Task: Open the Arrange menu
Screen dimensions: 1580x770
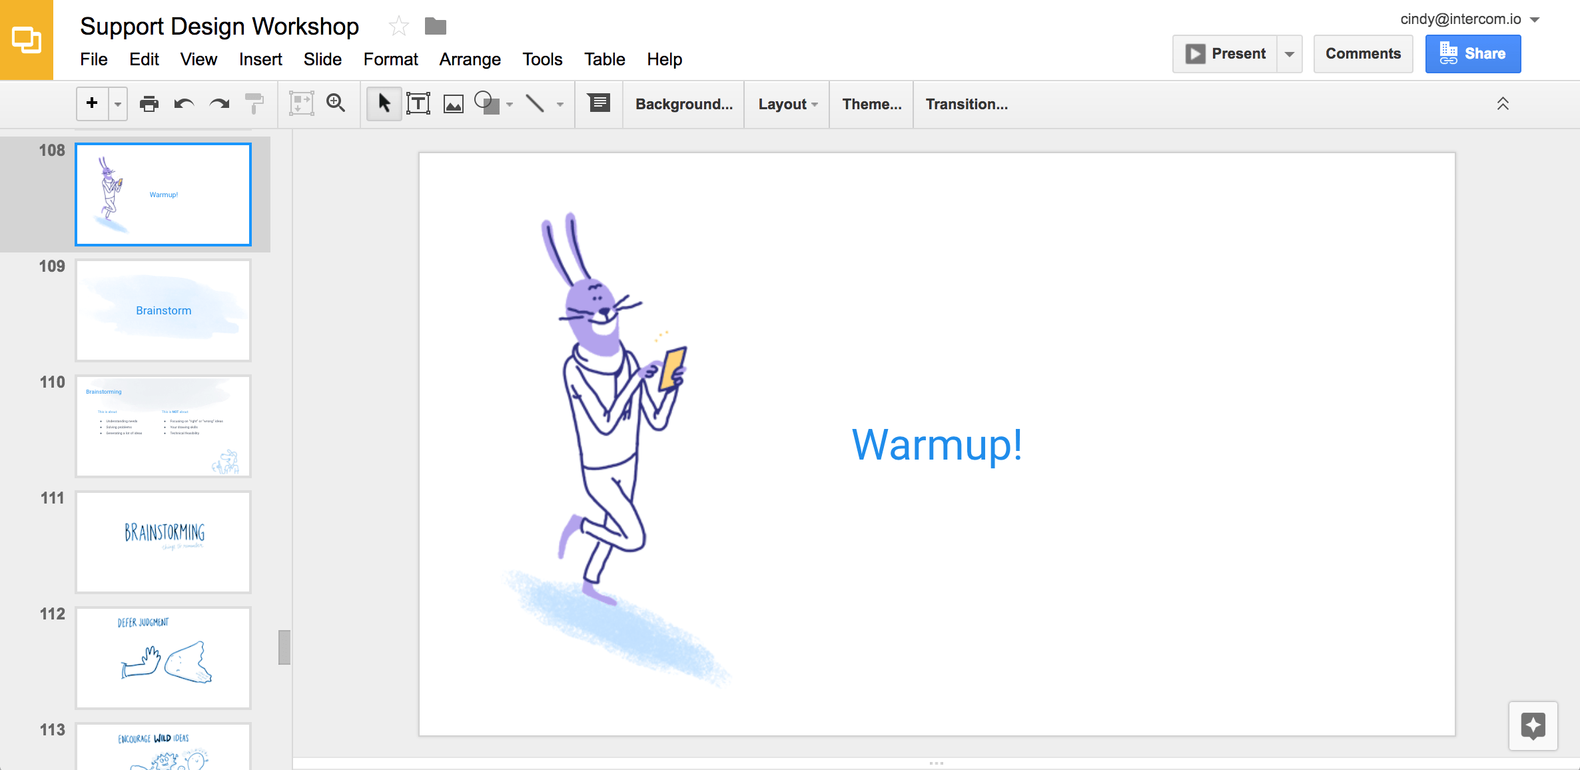Action: click(470, 59)
